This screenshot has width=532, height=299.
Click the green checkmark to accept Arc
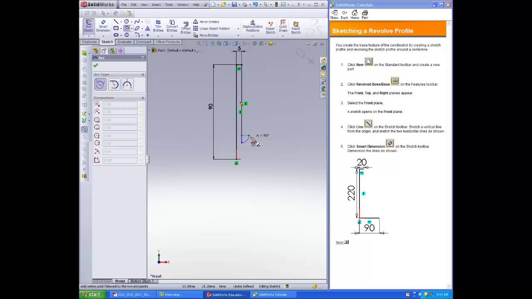pyautogui.click(x=96, y=65)
